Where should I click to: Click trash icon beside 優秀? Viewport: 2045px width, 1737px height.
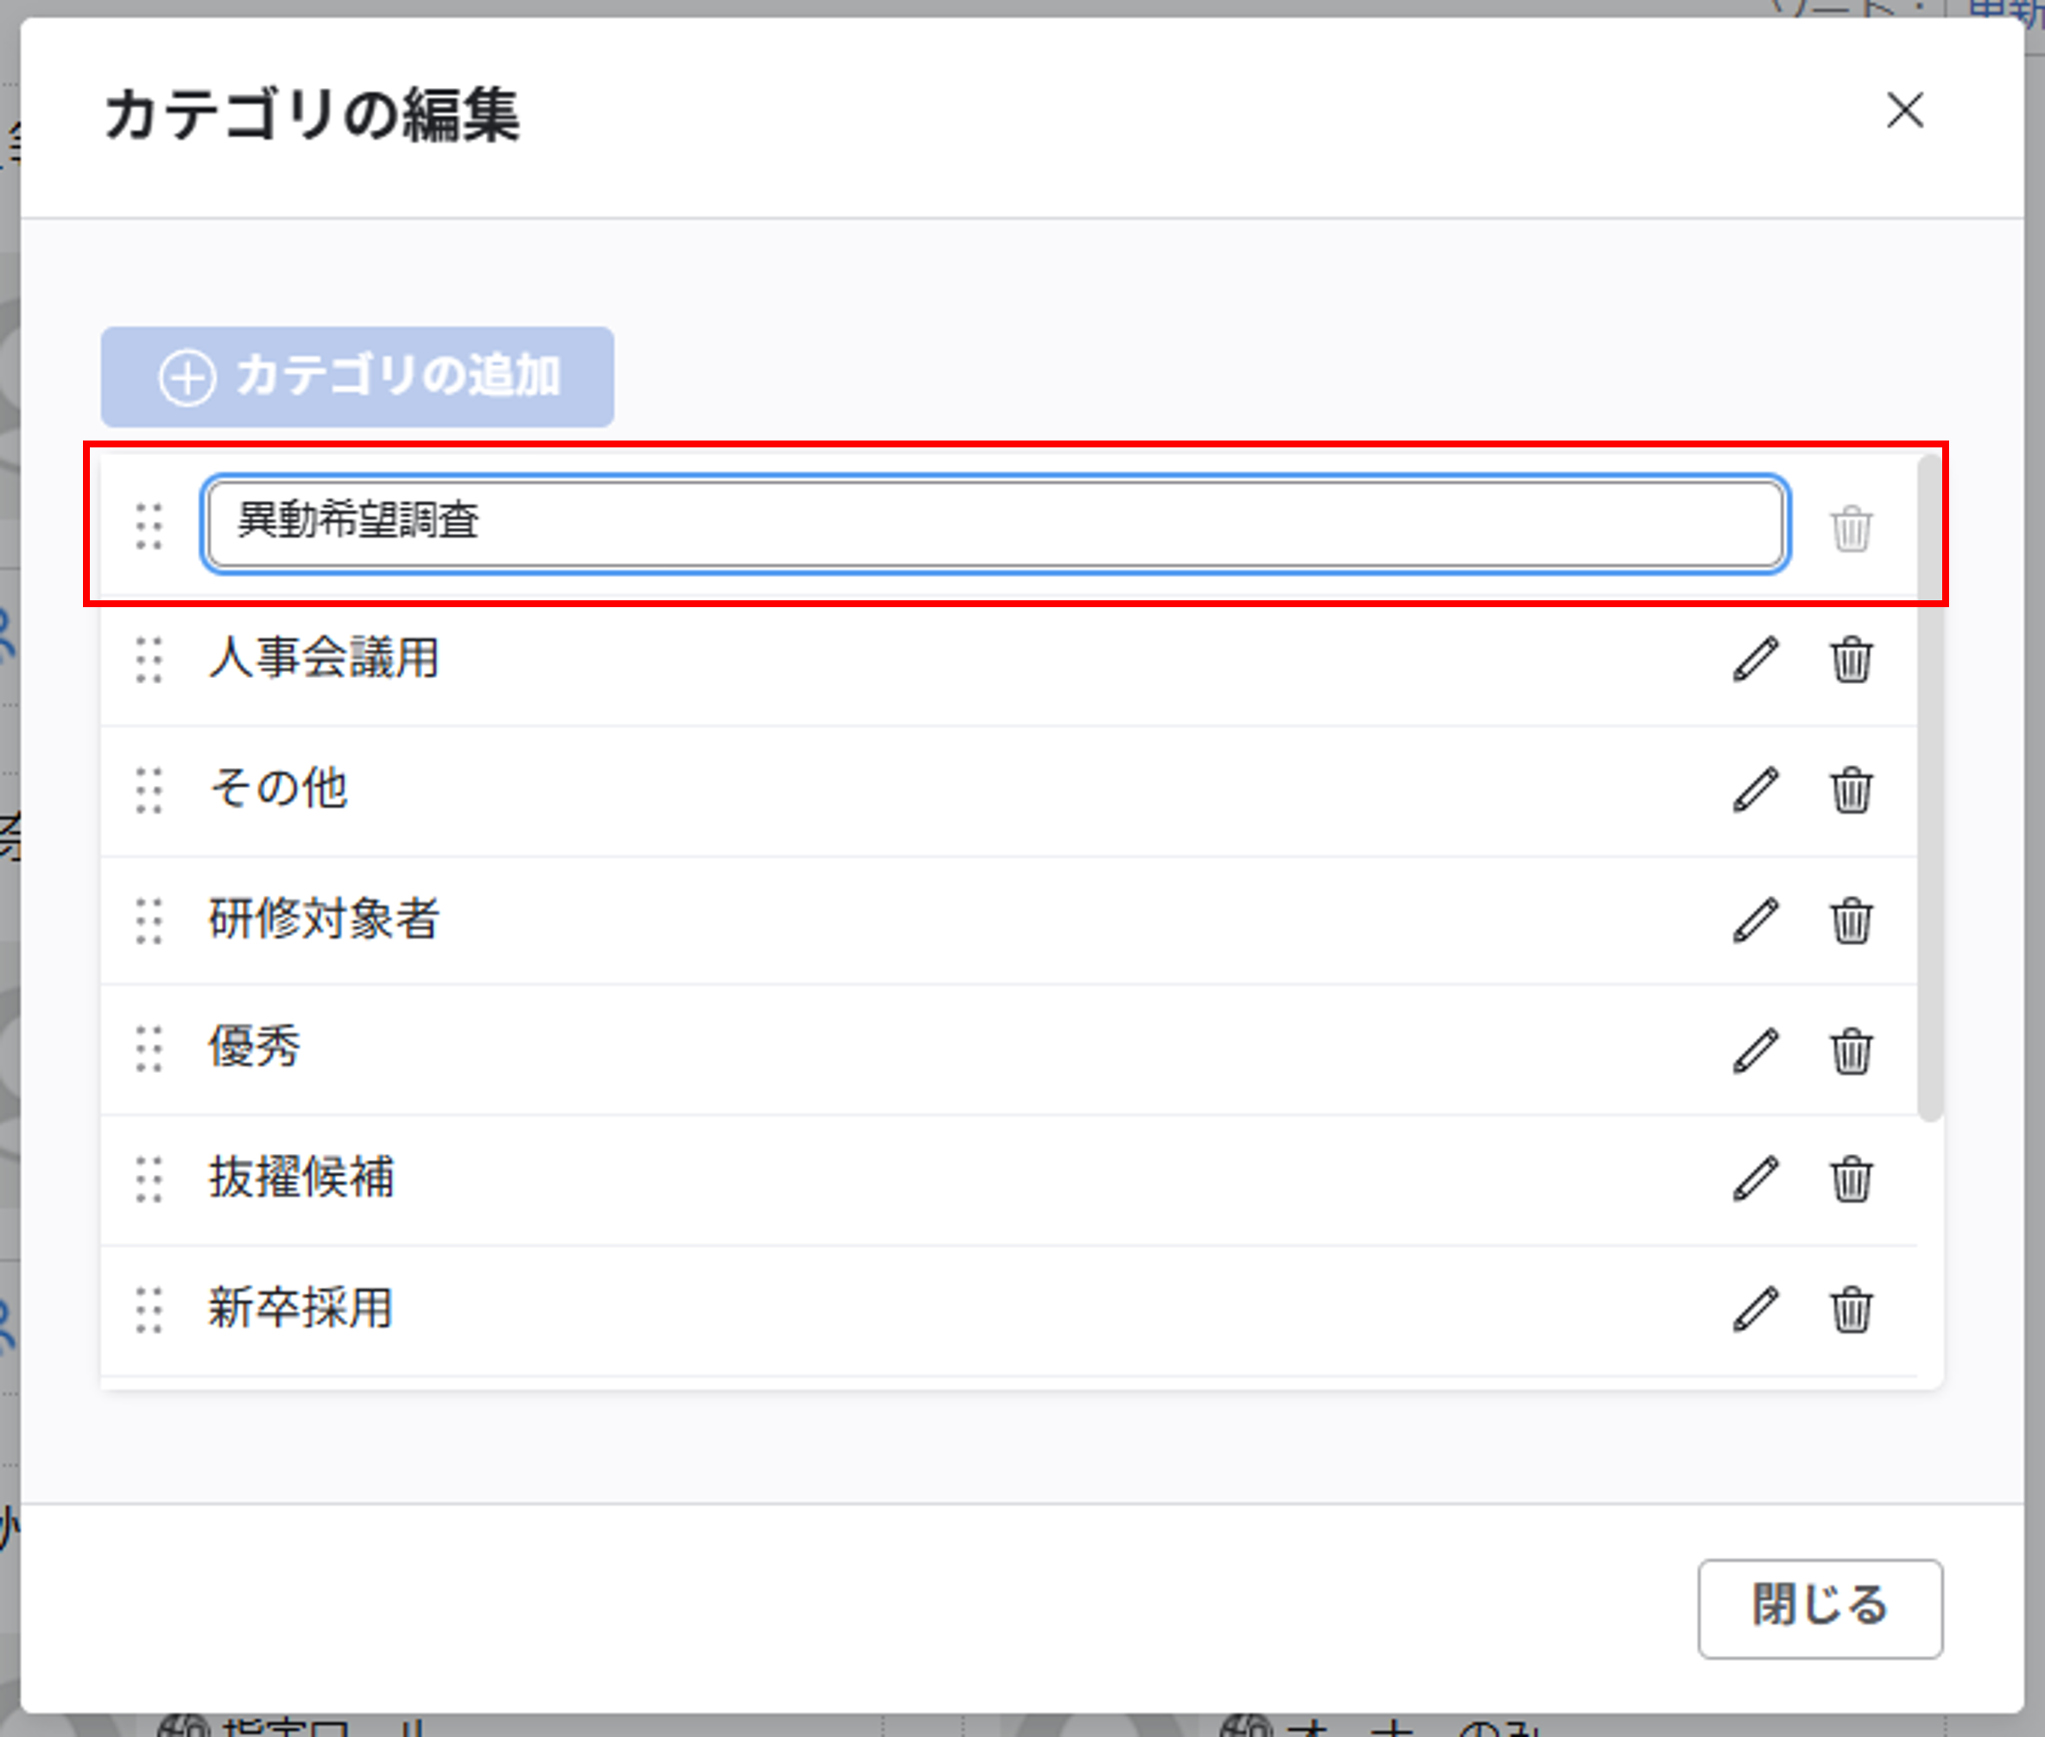[x=1851, y=1050]
